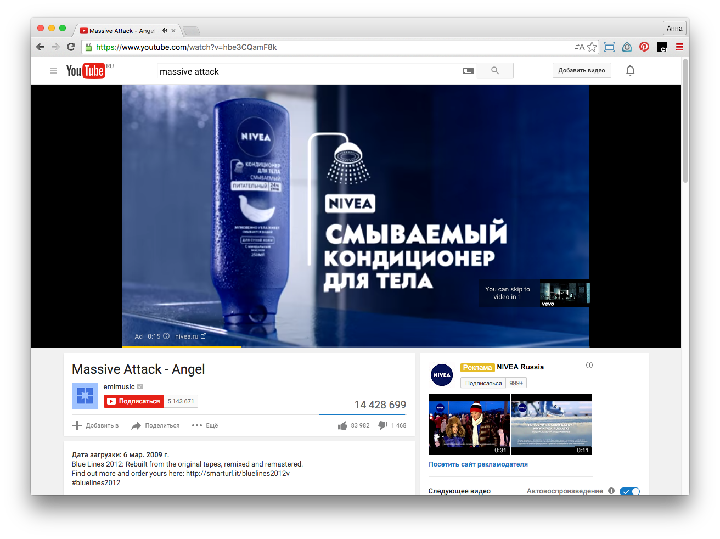
Task: Expand the Ещё more actions menu
Action: click(x=205, y=425)
